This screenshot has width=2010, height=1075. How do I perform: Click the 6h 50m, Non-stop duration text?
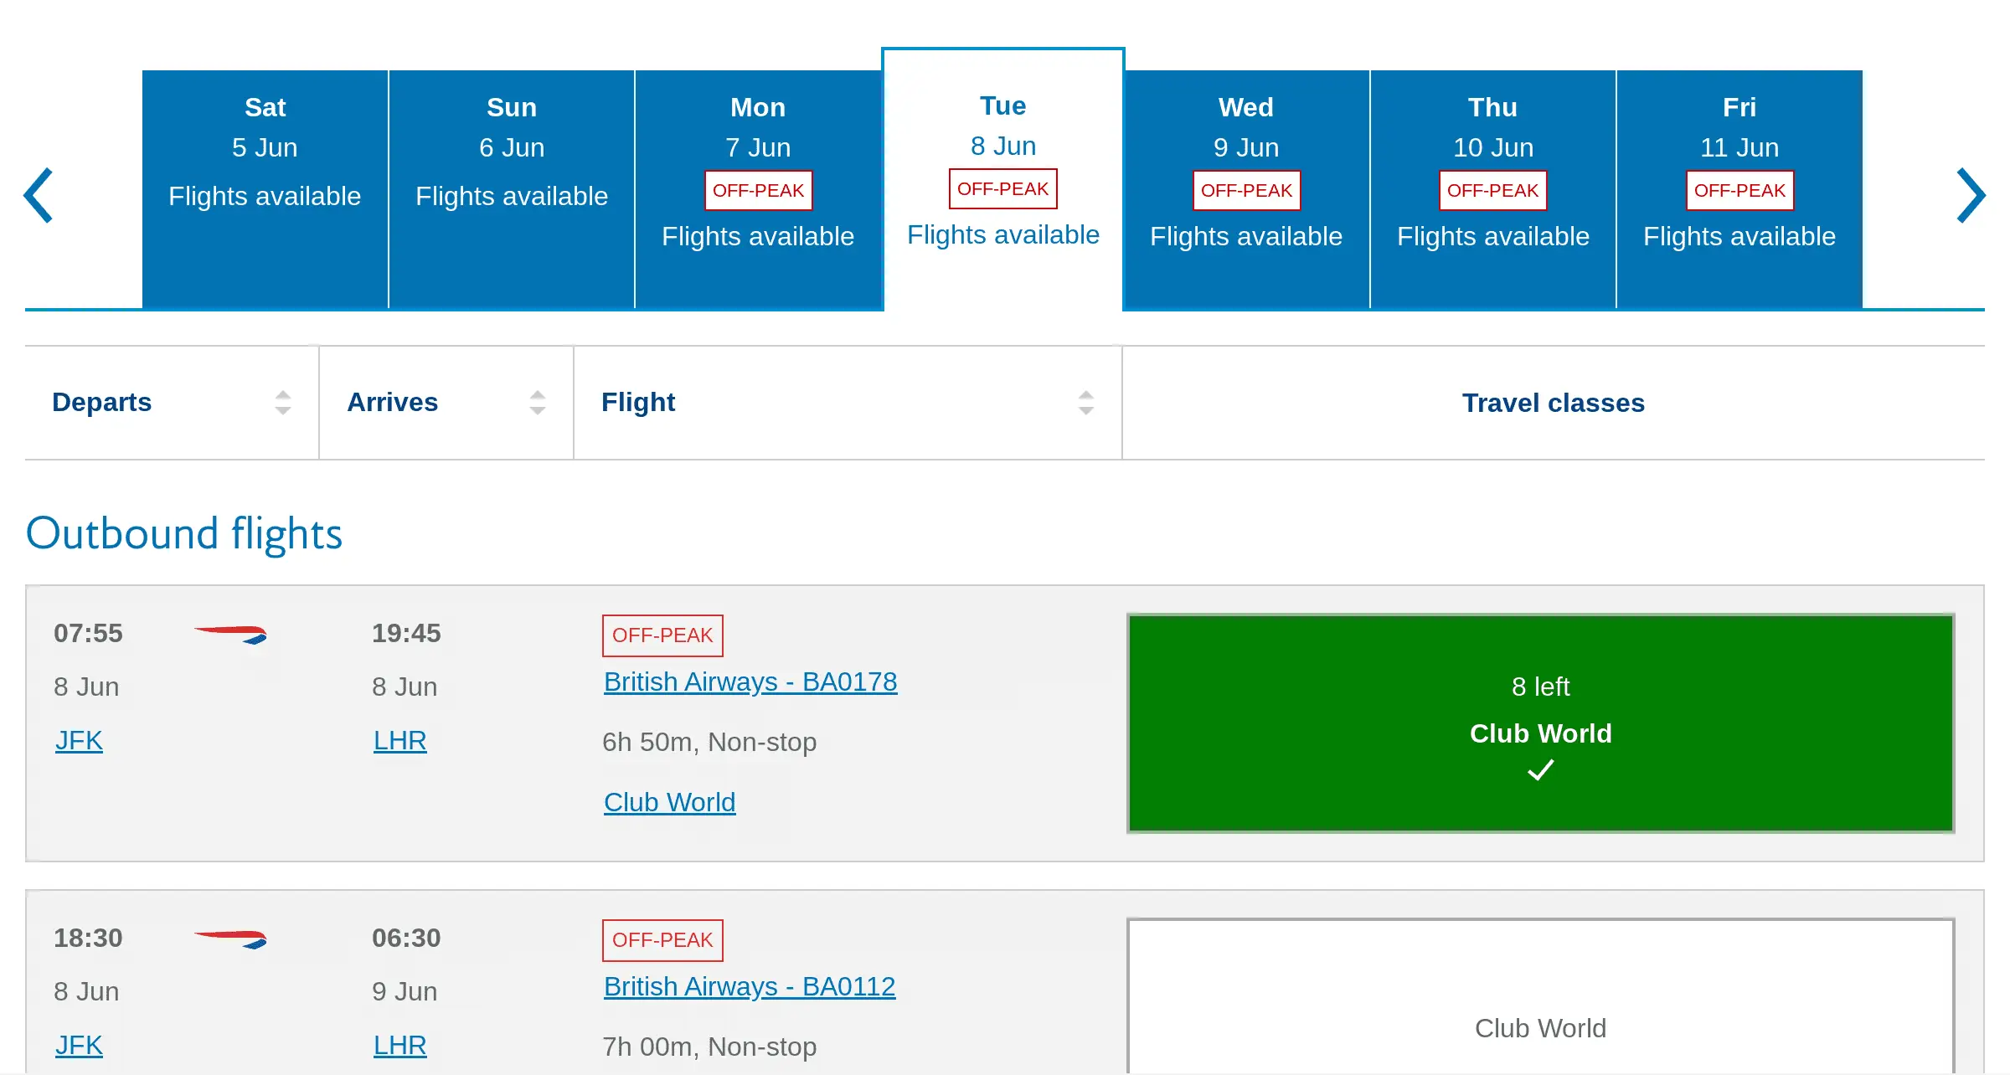[x=709, y=742]
